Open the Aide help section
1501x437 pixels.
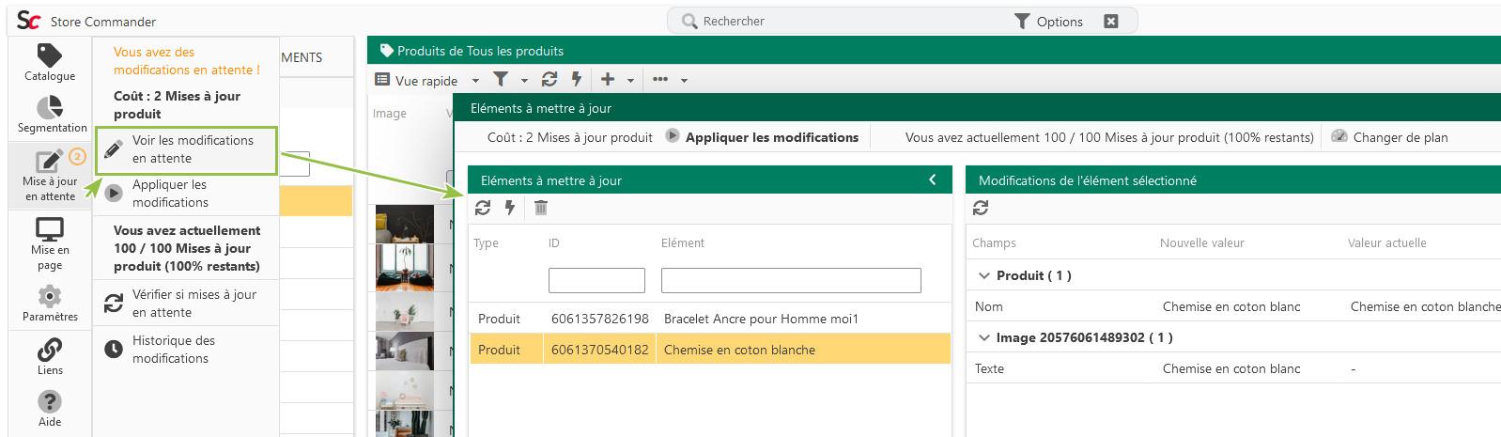tap(50, 409)
